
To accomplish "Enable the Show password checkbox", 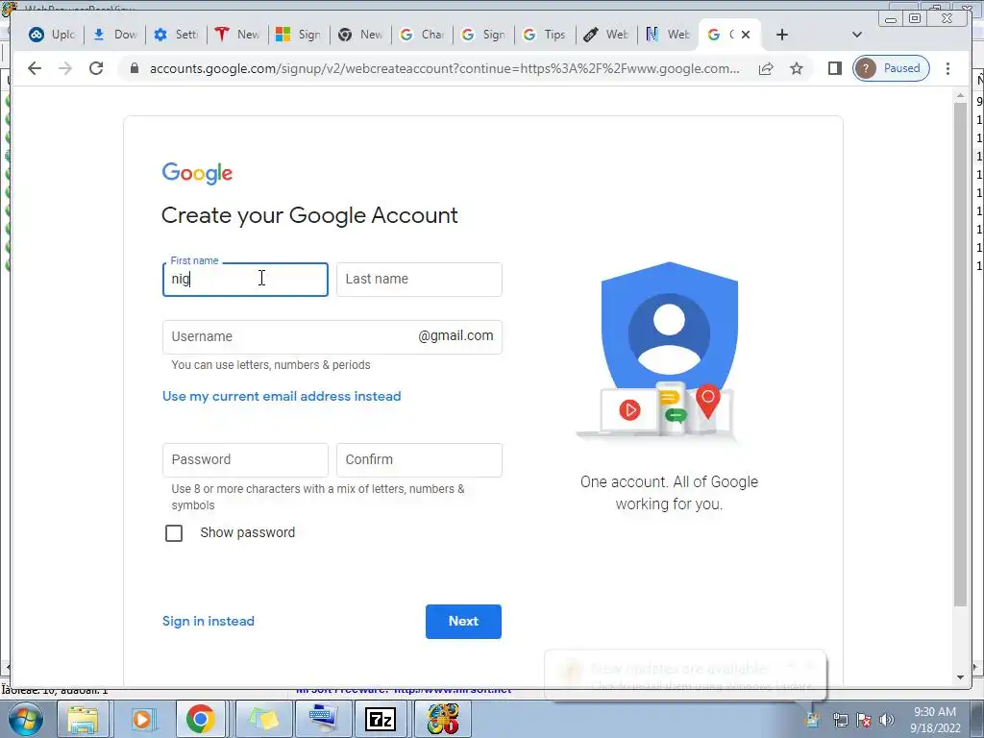I will pos(174,532).
